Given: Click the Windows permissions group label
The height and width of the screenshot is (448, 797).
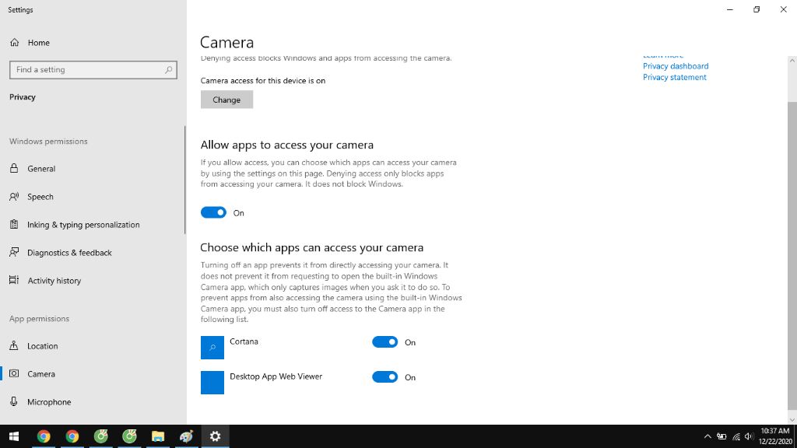Looking at the screenshot, I should tap(48, 142).
